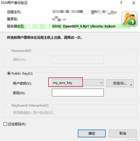Expand the small arrow beside 浏览(B)
140x141 pixels.
(131, 85)
